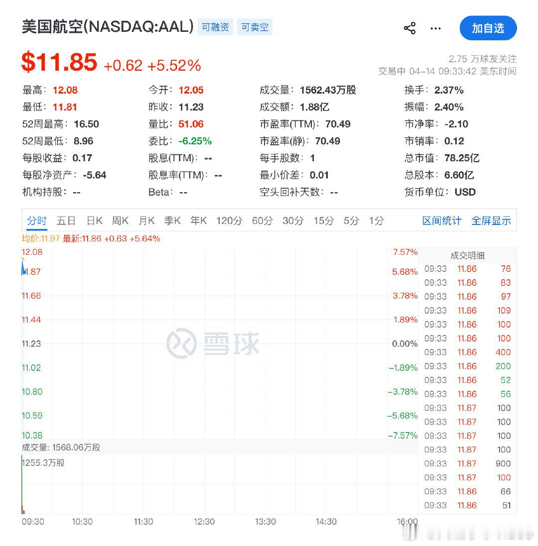Open 区间统计 link
The width and height of the screenshot is (538, 546).
(442, 221)
